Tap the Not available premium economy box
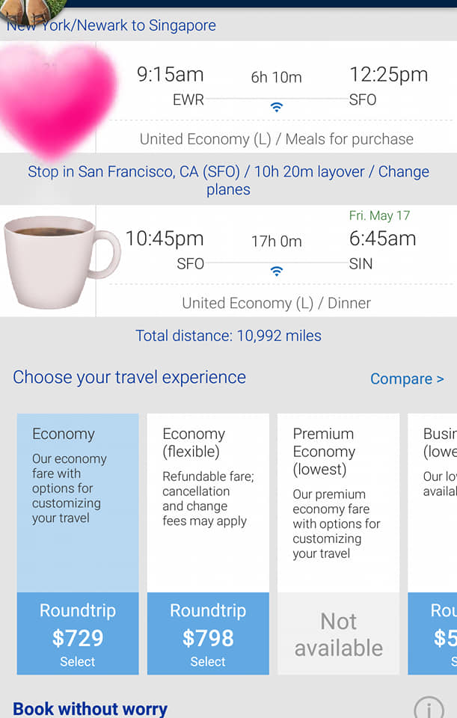 point(338,634)
